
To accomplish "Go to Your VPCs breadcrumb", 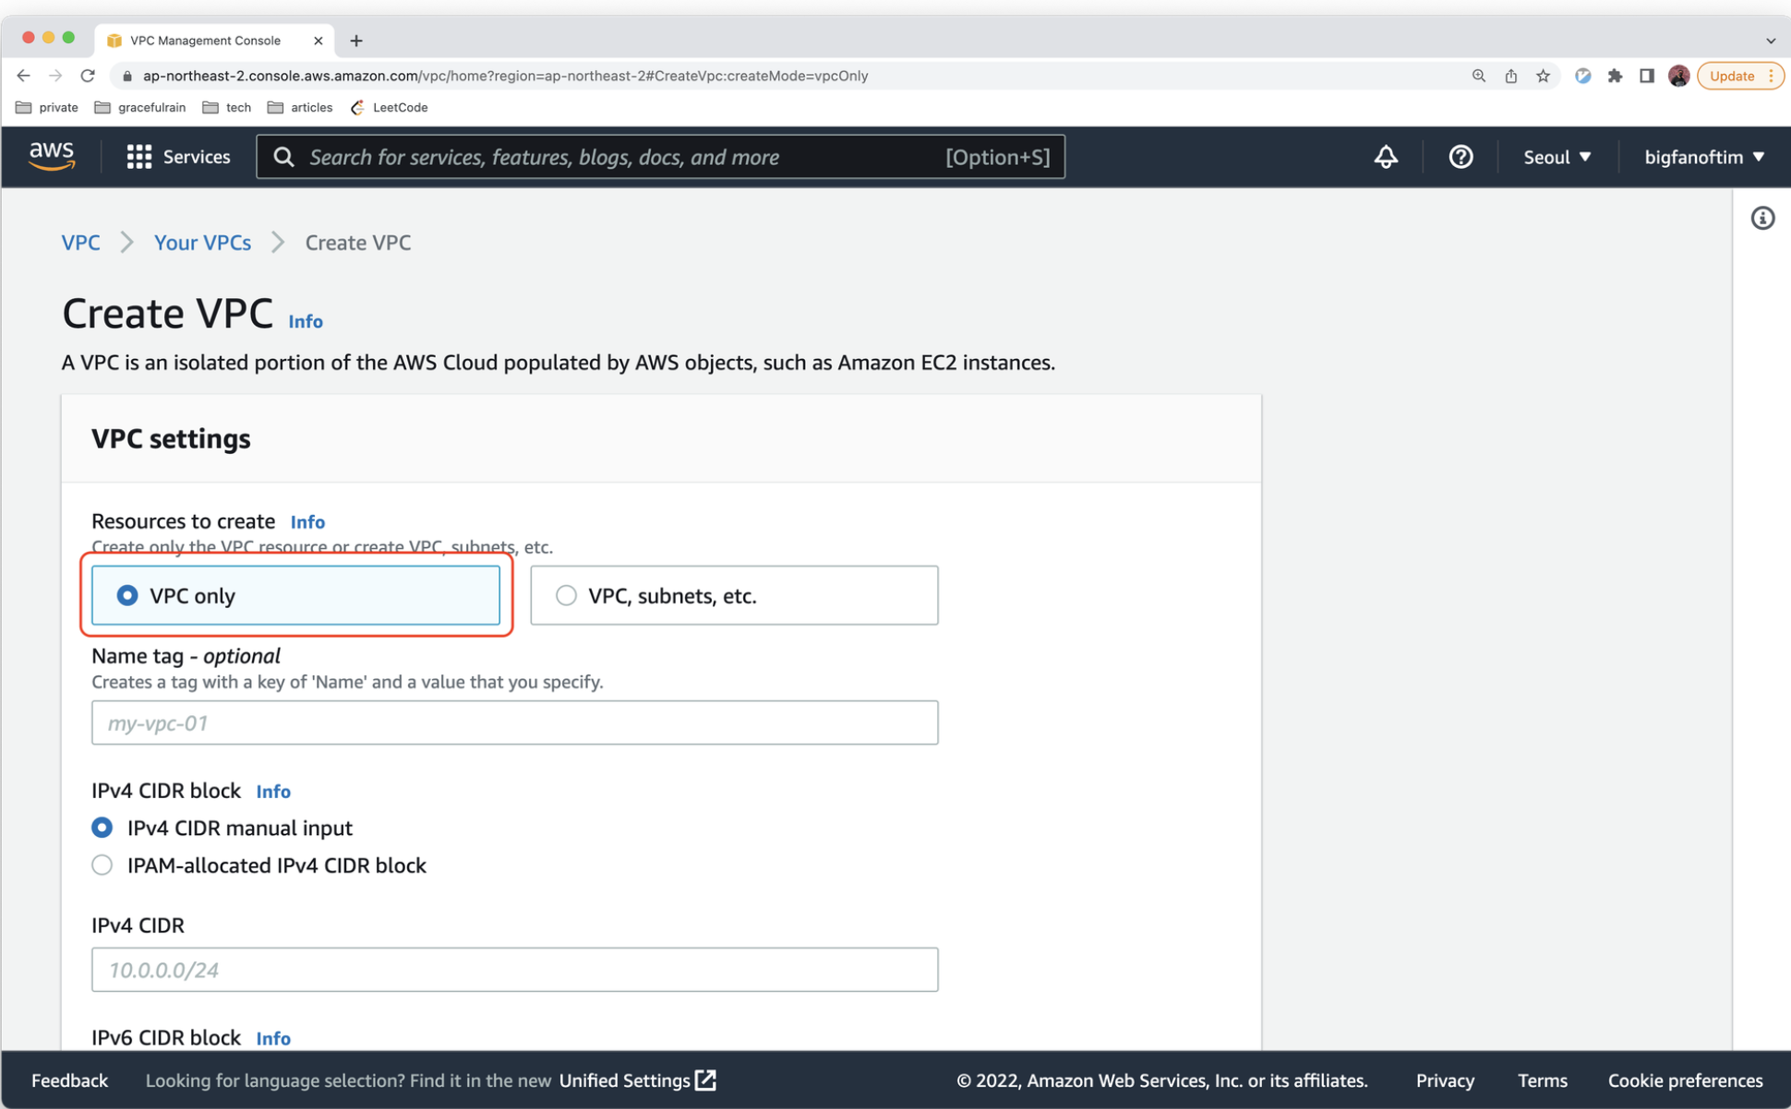I will (202, 243).
